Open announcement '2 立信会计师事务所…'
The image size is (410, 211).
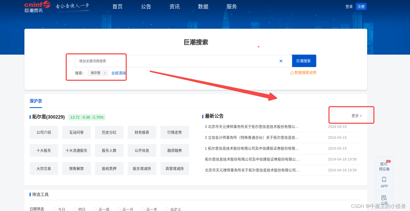point(252,137)
